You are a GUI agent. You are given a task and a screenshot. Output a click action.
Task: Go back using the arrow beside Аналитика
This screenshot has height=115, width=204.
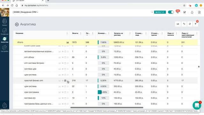click(17, 24)
